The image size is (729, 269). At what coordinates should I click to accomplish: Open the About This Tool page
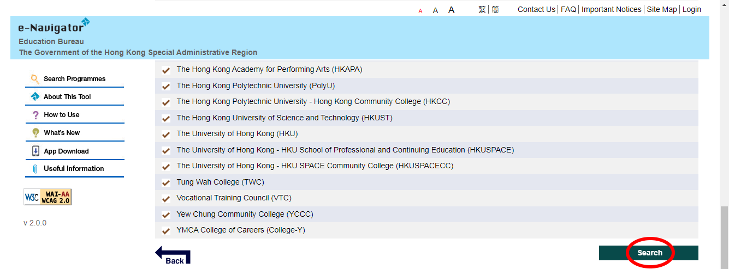point(74,97)
